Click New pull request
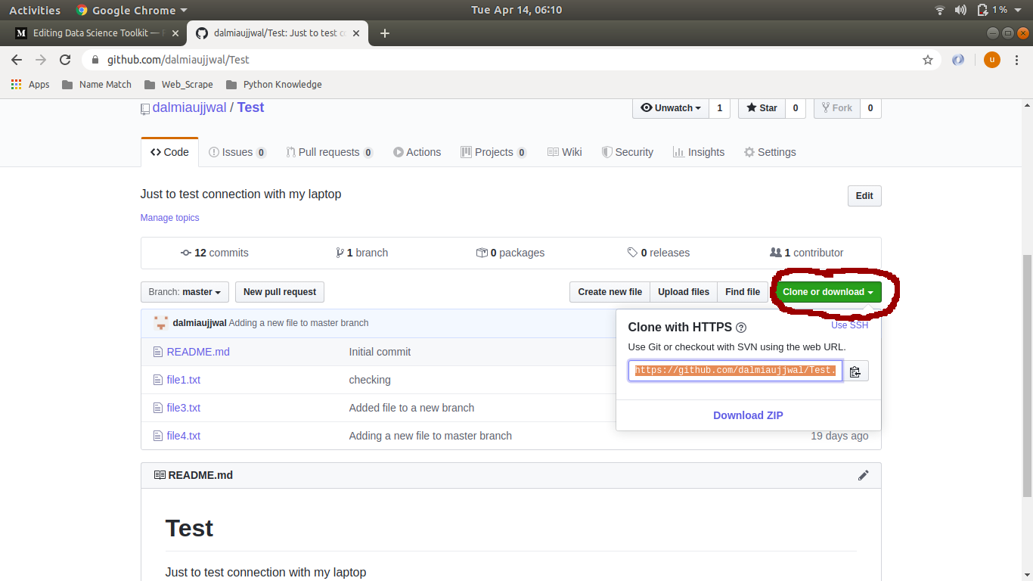1033x581 pixels. coord(280,292)
